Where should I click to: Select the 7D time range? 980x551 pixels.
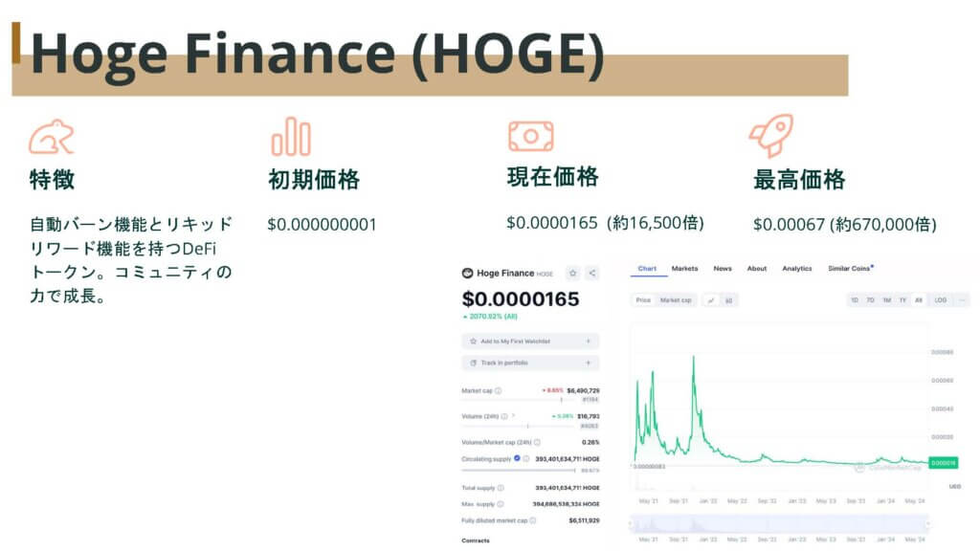tap(870, 300)
